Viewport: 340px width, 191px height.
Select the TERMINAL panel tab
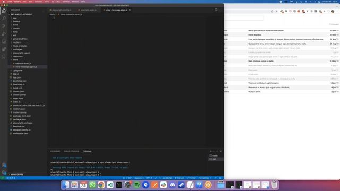pyautogui.click(x=87, y=151)
